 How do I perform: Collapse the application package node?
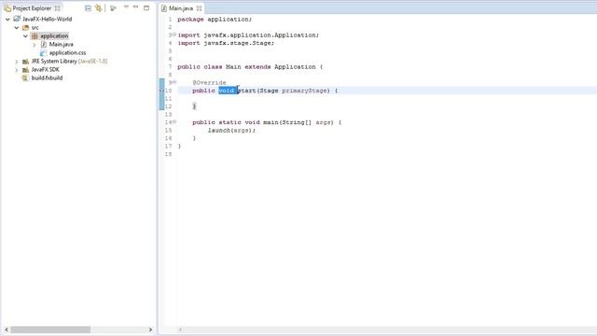tap(25, 35)
